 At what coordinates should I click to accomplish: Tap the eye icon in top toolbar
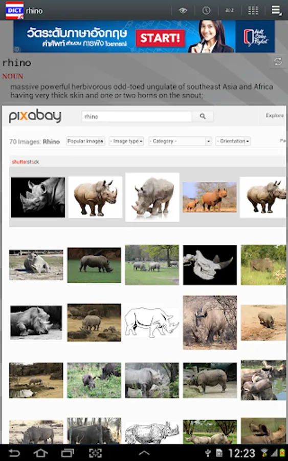183,11
